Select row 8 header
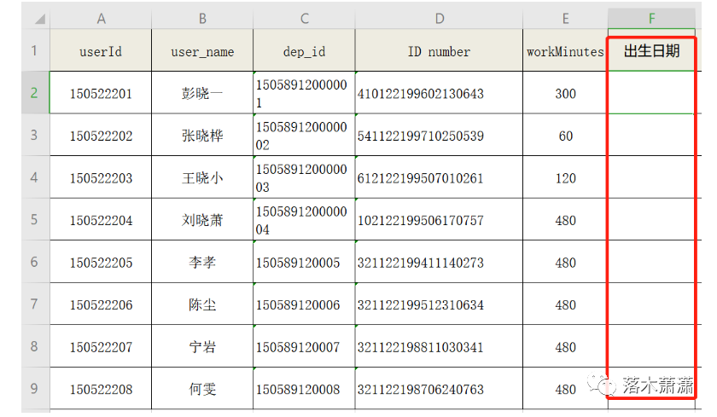Viewport: 717px width, 417px height. (x=35, y=346)
